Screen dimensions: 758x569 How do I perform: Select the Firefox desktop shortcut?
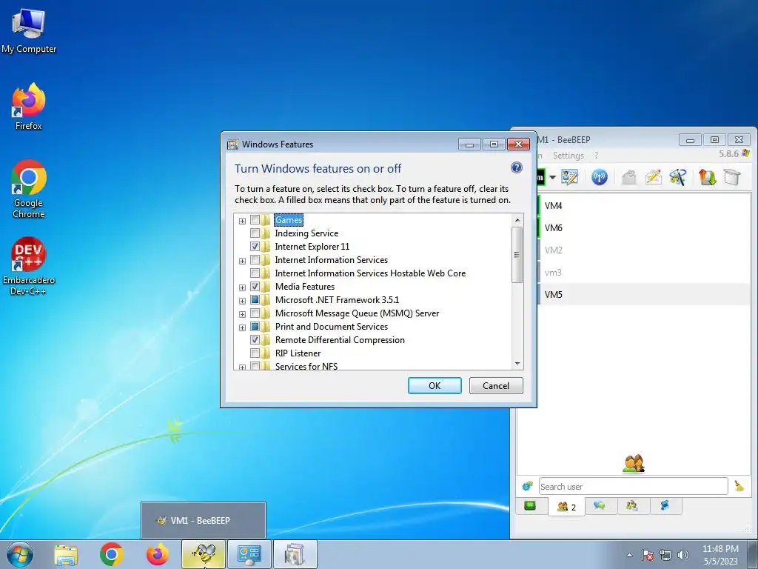click(29, 107)
